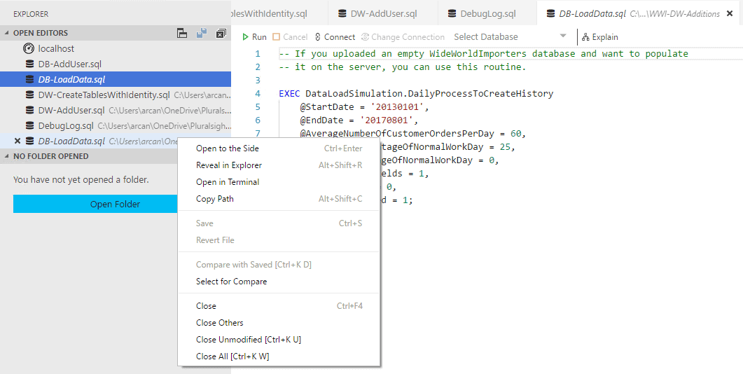
Task: Switch to the DebugLog.sql tab
Action: click(487, 13)
